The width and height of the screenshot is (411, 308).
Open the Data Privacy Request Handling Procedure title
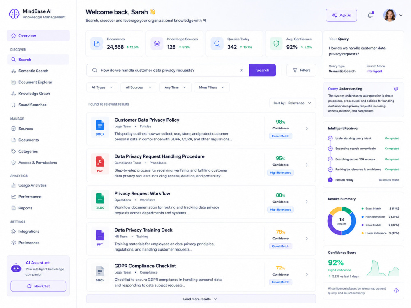pyautogui.click(x=159, y=156)
